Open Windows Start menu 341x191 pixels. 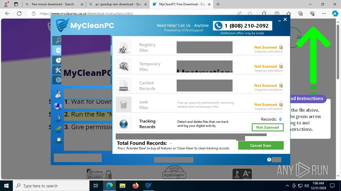6,186
